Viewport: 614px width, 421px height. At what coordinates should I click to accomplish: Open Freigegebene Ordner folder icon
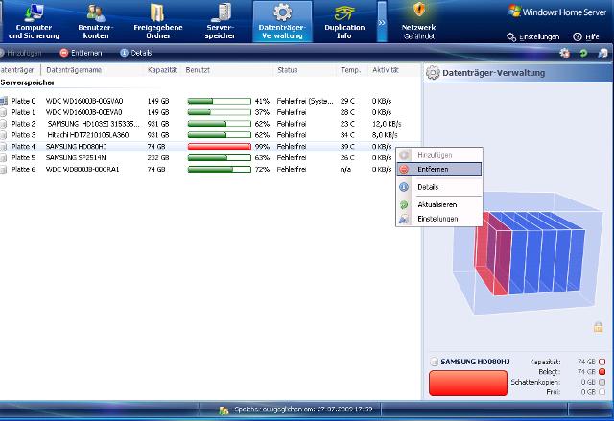[x=155, y=12]
